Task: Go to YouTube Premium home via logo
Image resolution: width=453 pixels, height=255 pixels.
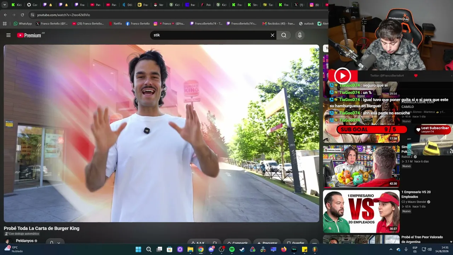Action: pos(29,35)
